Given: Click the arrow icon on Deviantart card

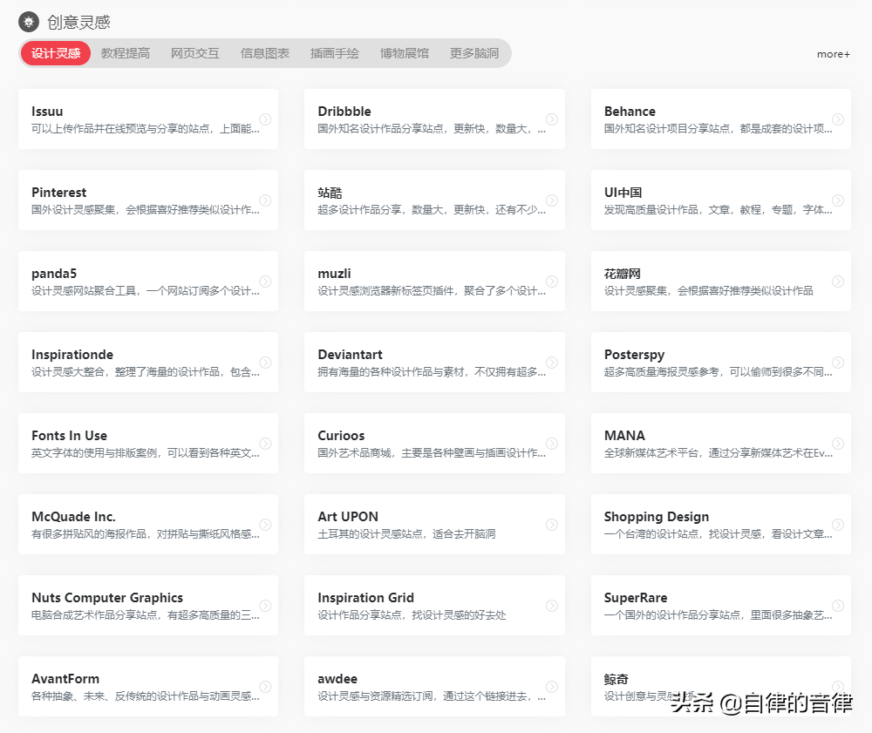Looking at the screenshot, I should 552,363.
